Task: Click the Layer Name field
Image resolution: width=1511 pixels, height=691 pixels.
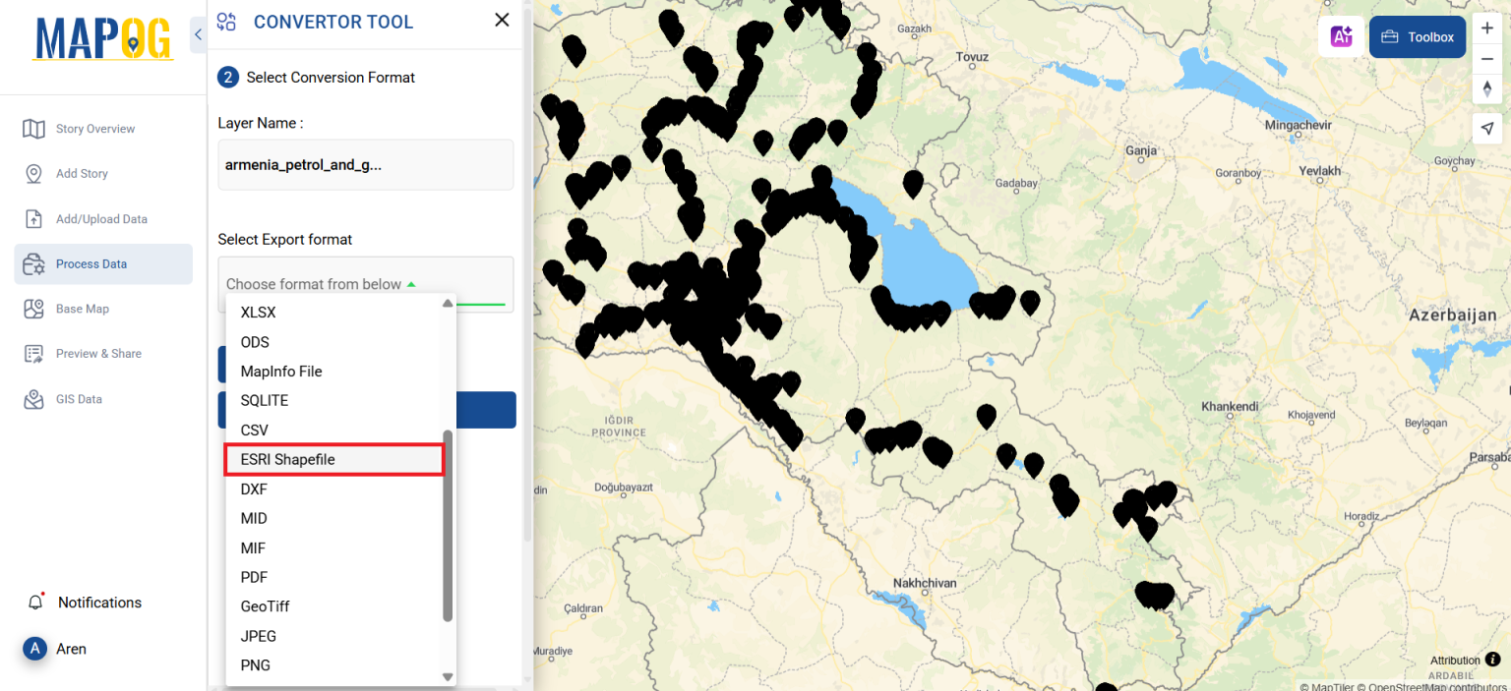Action: 365,164
